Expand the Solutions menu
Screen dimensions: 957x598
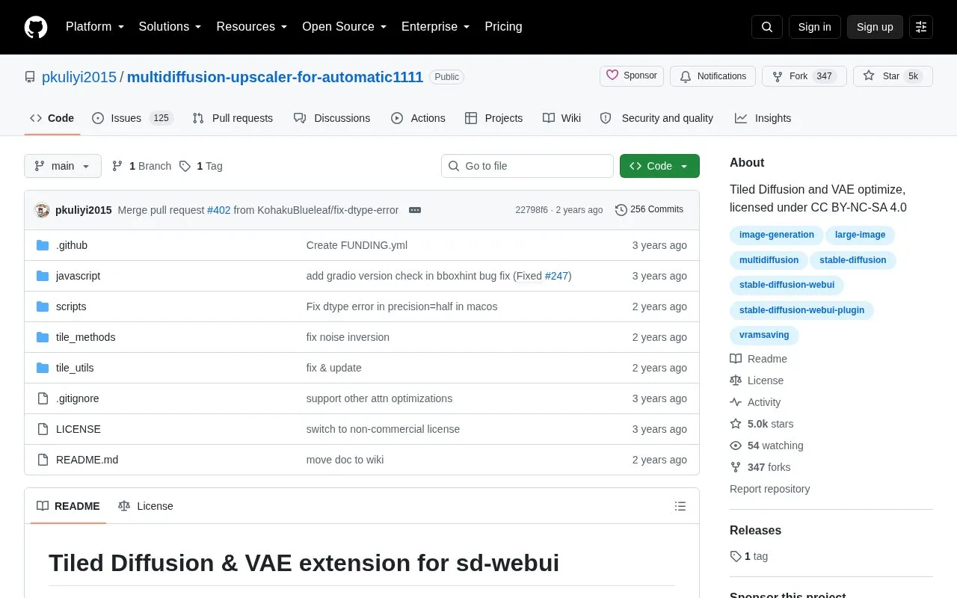pyautogui.click(x=170, y=27)
